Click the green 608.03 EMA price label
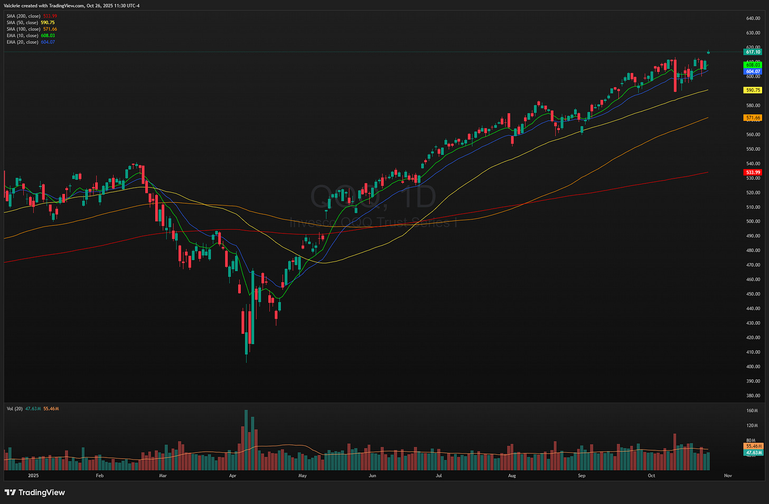 tap(753, 65)
